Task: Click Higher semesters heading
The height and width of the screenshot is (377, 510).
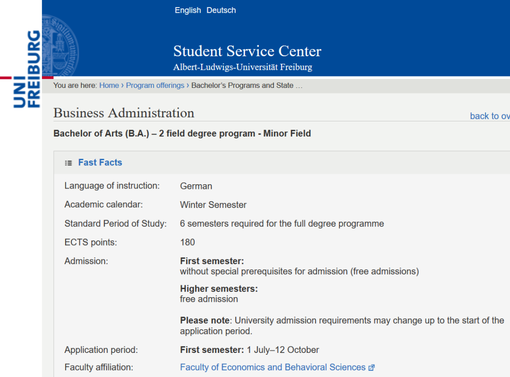Action: [219, 289]
